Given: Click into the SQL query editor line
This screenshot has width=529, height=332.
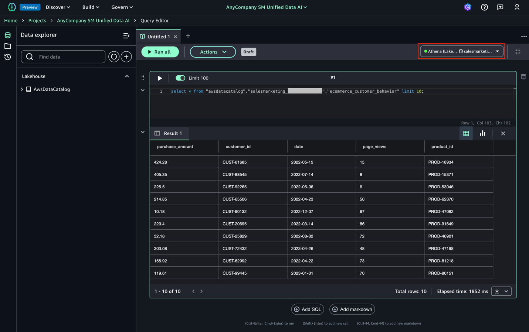Looking at the screenshot, I should coord(297,91).
